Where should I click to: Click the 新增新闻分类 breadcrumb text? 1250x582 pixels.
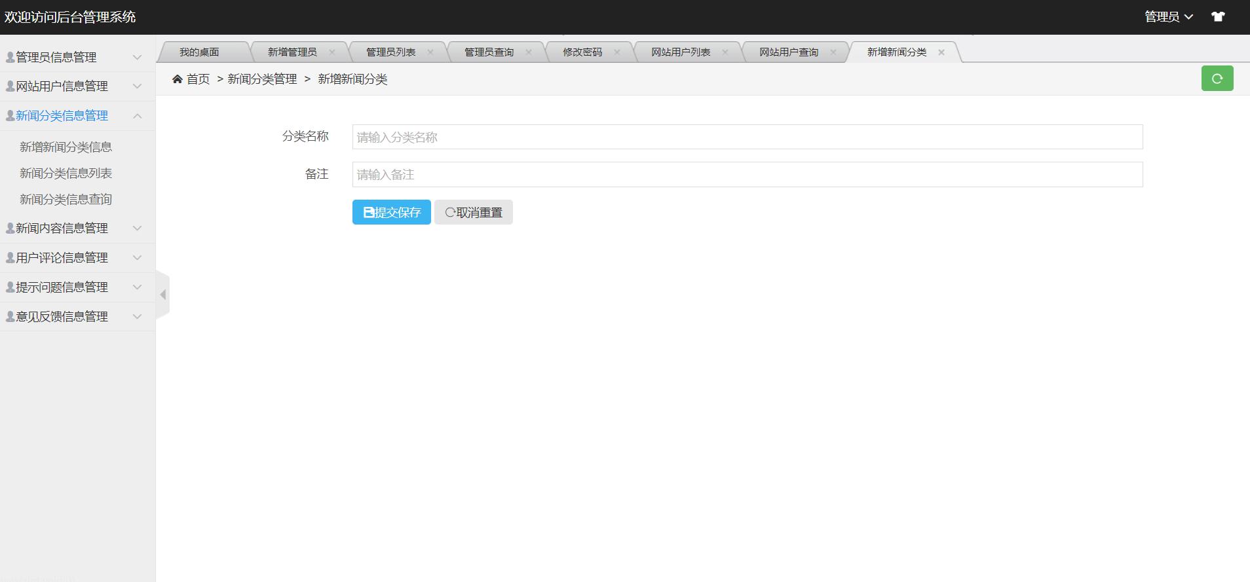352,79
